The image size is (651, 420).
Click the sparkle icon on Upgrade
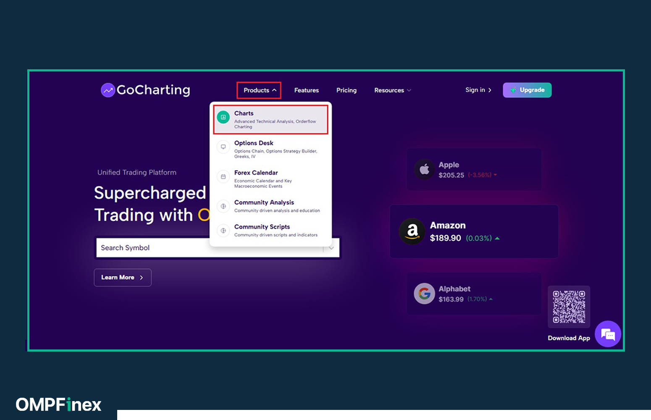pyautogui.click(x=513, y=90)
